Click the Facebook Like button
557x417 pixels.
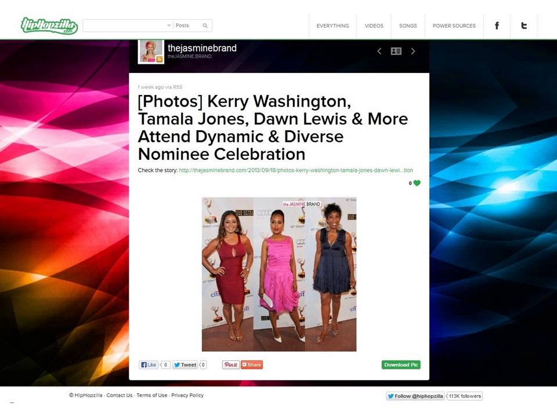[x=149, y=364]
